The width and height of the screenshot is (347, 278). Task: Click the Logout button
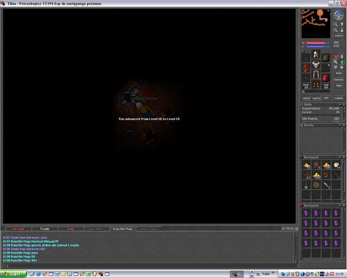[339, 98]
